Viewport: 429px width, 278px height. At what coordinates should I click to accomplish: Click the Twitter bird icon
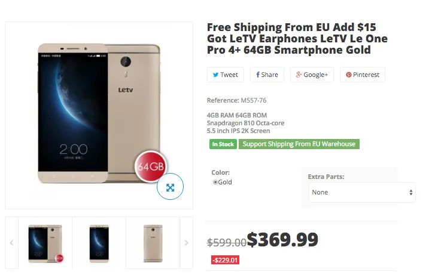tap(215, 75)
